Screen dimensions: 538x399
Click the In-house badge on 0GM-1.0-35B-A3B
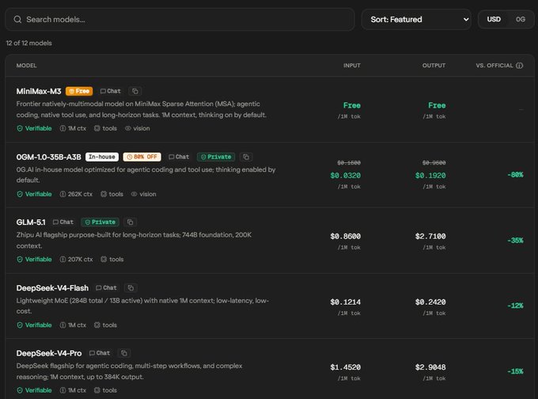pos(102,157)
